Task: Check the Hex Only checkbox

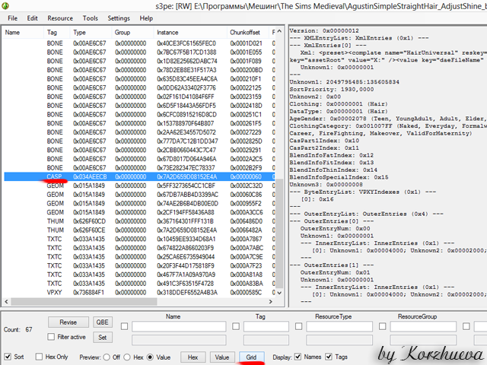Action: (x=40, y=356)
